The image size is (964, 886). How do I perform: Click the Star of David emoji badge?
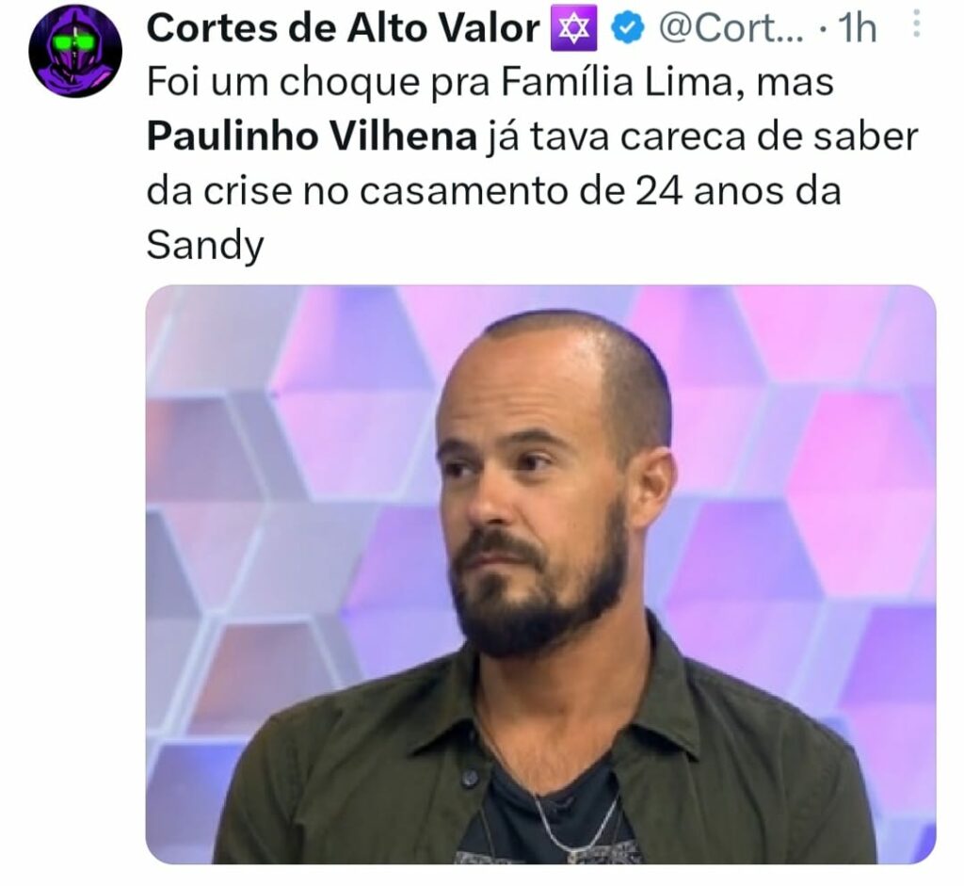coord(576,29)
